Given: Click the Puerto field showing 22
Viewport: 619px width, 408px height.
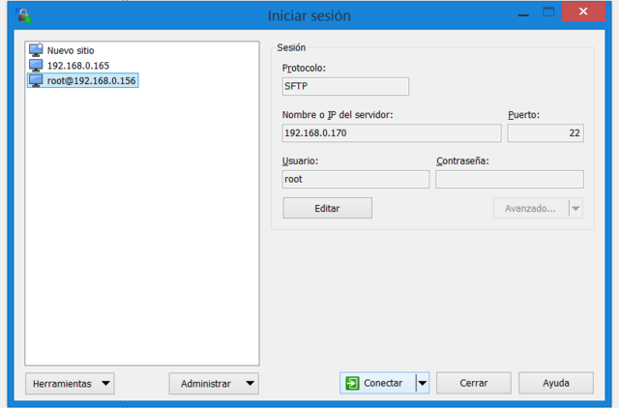Looking at the screenshot, I should click(x=545, y=133).
